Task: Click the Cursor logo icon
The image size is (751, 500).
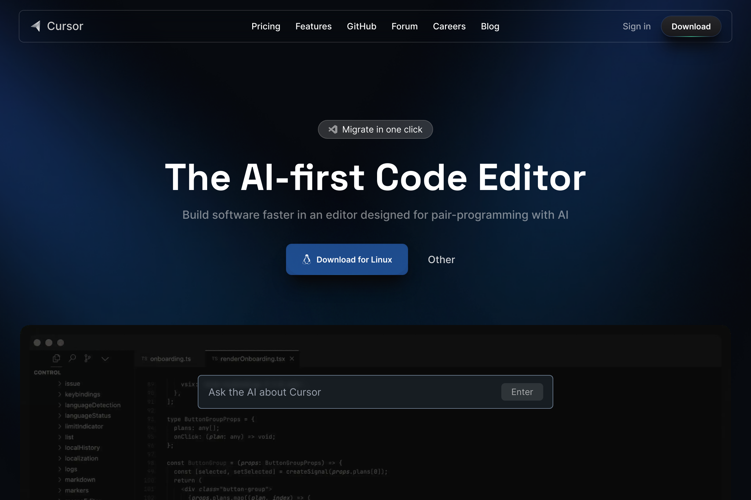Action: [36, 26]
